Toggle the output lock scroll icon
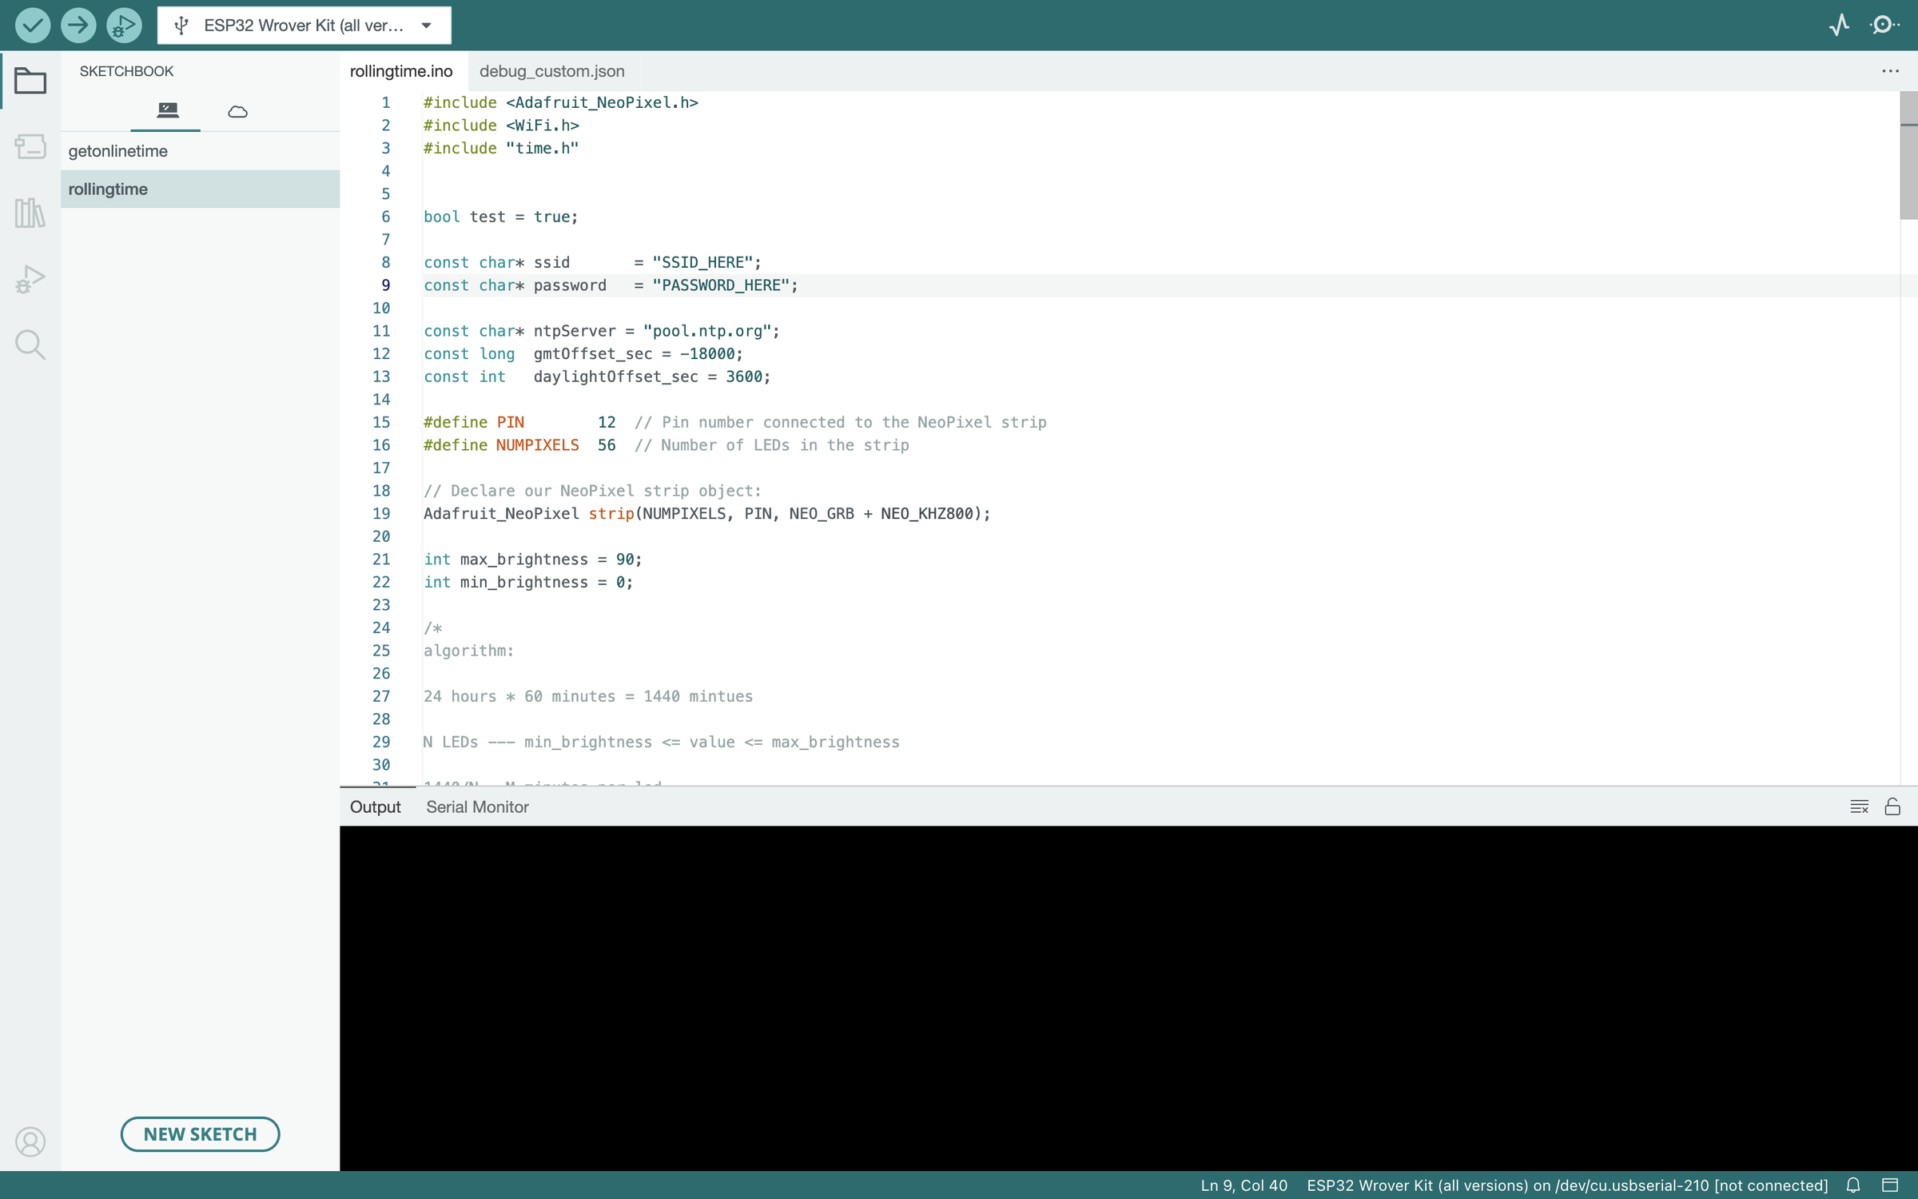Image resolution: width=1918 pixels, height=1199 pixels. coord(1892,807)
